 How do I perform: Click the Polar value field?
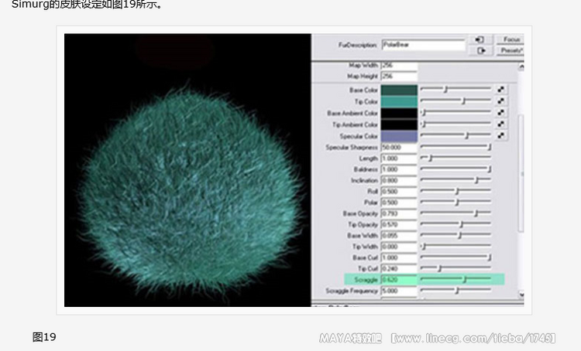(x=399, y=203)
